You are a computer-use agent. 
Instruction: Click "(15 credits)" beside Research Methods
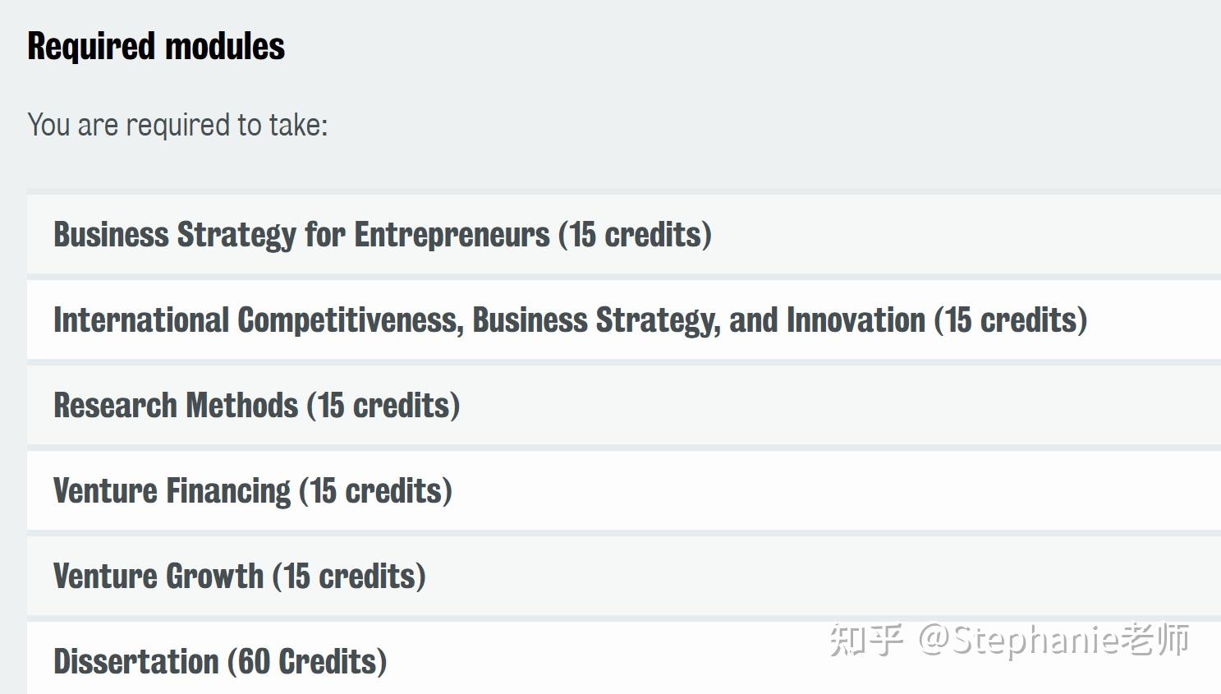(383, 406)
